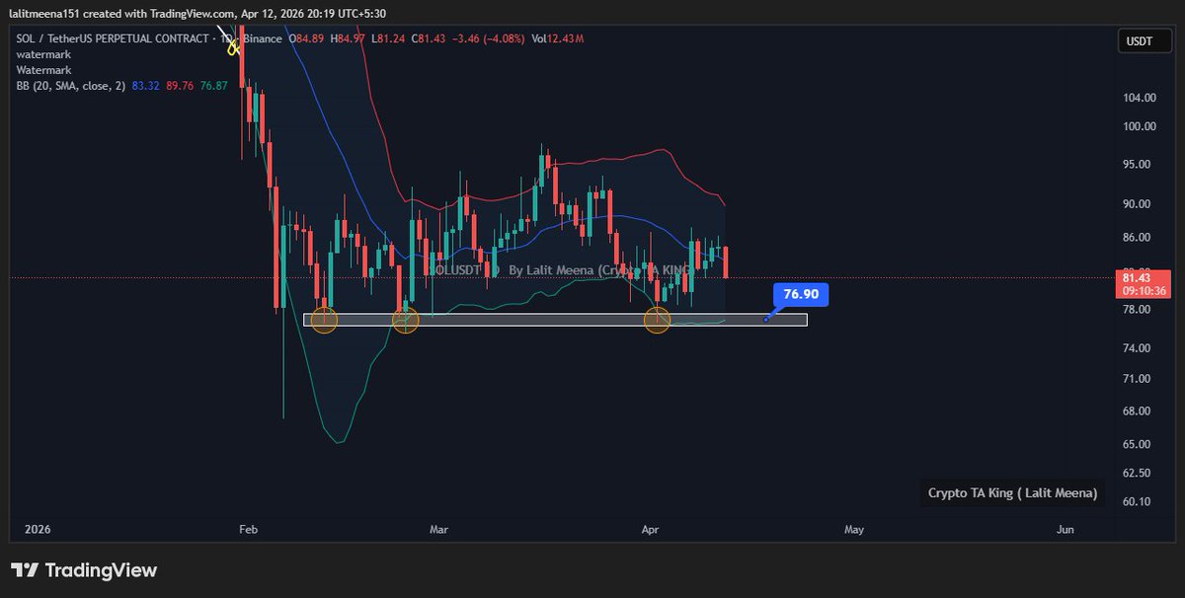Click the 68.00 price axis label
The width and height of the screenshot is (1185, 598).
[x=1137, y=411]
